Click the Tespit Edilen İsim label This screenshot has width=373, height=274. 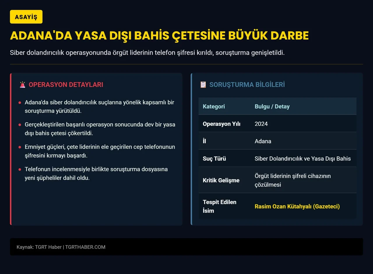pyautogui.click(x=219, y=206)
